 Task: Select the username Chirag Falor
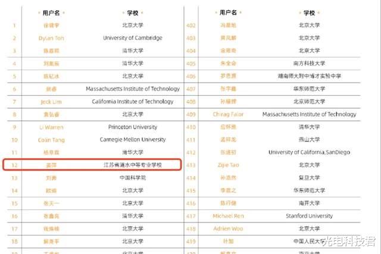click(x=228, y=114)
